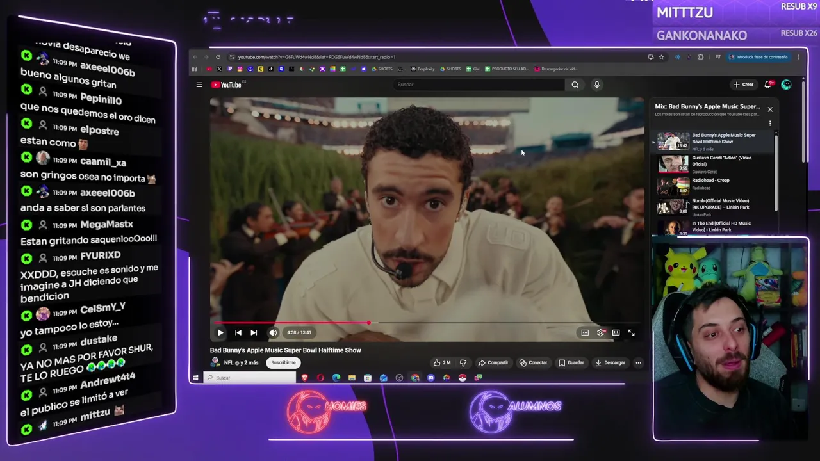Share the video via Compartir
The width and height of the screenshot is (820, 461).
pos(493,363)
